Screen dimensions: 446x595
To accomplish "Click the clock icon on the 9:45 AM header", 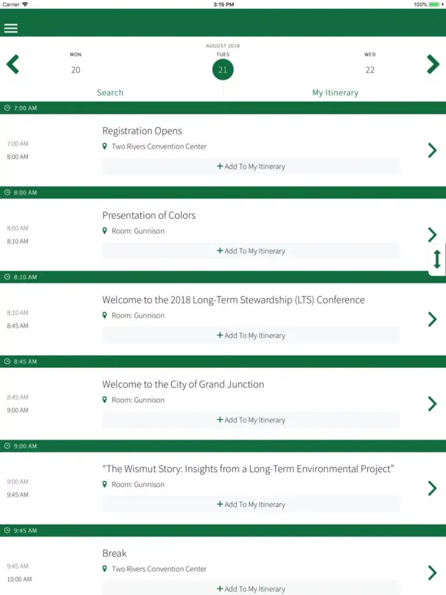I will (6, 530).
